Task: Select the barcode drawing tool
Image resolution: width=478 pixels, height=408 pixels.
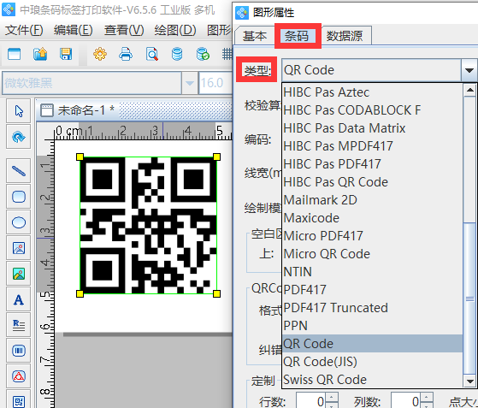Action: 19,351
